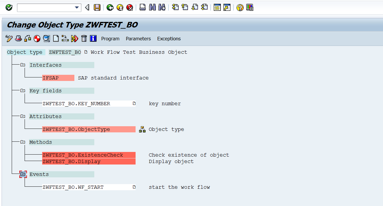Click document icon beside WF_START
This screenshot has width=383, height=206.
pos(134,187)
